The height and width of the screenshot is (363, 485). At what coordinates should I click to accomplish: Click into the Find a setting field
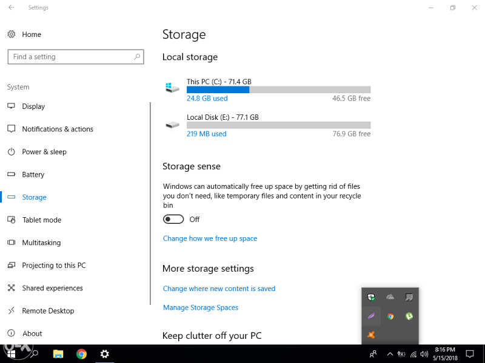[76, 57]
